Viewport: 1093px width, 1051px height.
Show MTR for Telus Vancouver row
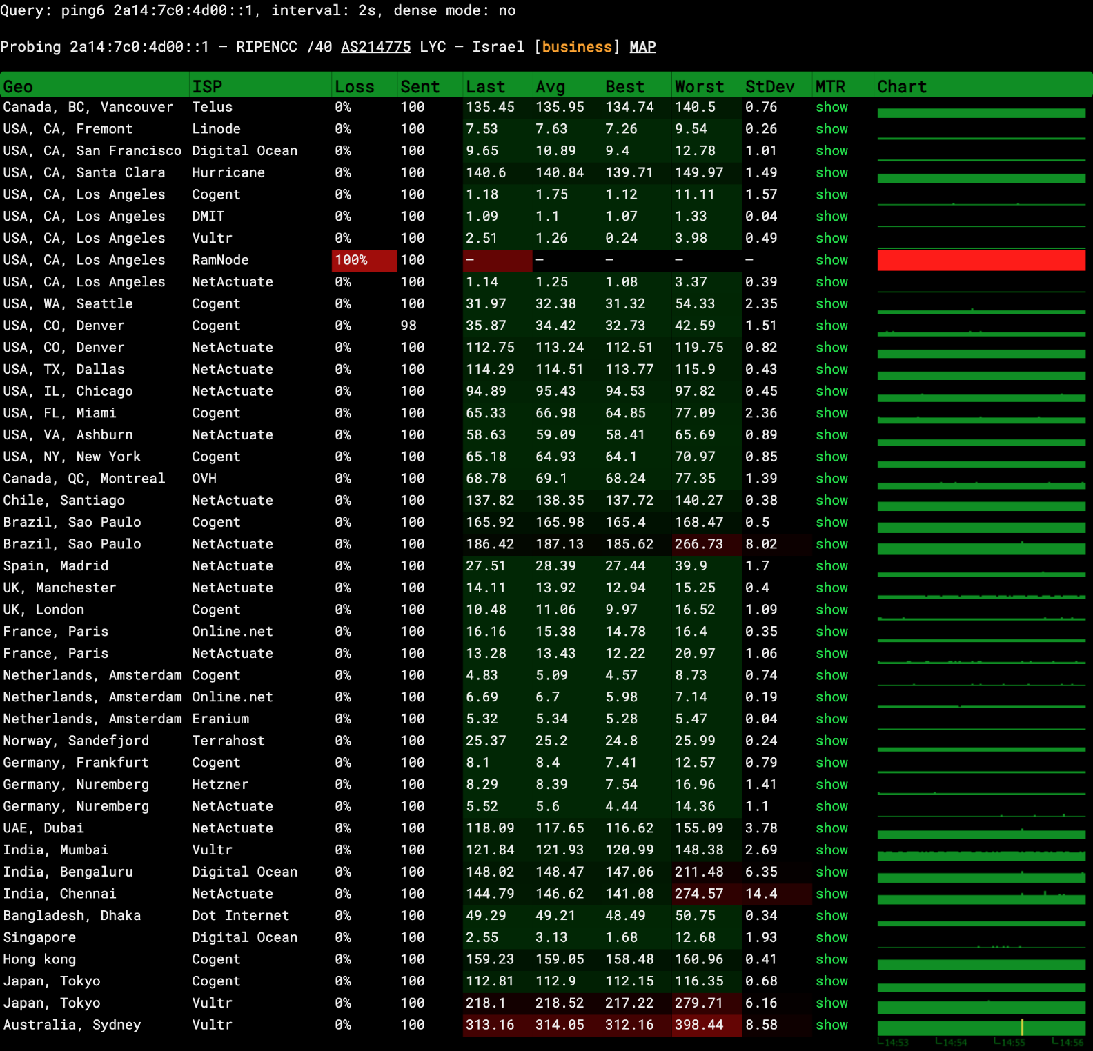[x=831, y=107]
